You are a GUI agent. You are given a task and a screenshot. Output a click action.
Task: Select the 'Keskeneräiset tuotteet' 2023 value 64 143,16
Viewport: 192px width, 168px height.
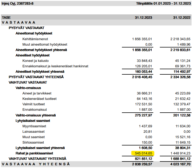click(x=144, y=99)
